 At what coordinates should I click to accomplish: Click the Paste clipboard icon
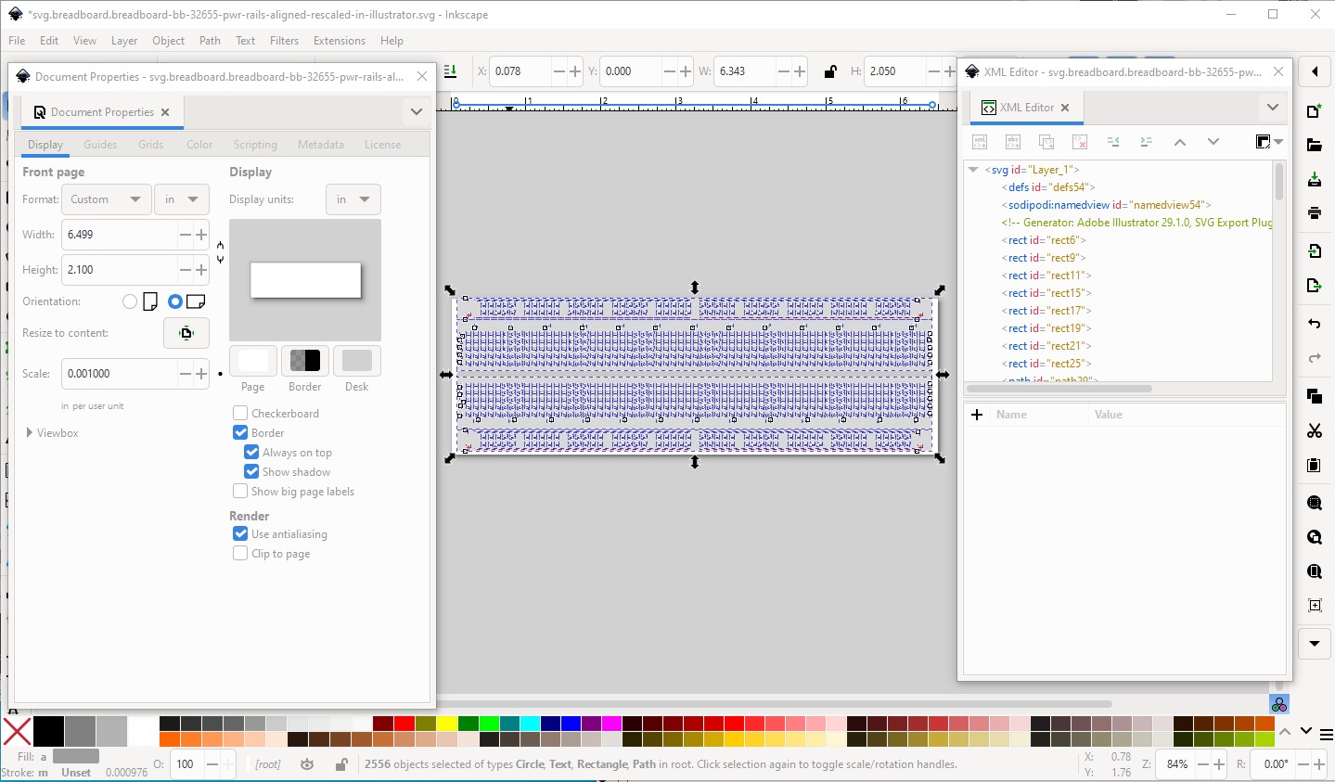1315,465
